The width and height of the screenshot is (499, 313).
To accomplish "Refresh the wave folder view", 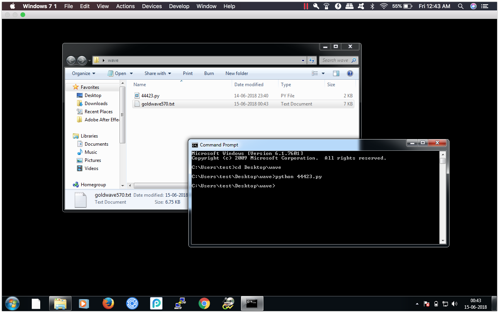I will [x=312, y=60].
